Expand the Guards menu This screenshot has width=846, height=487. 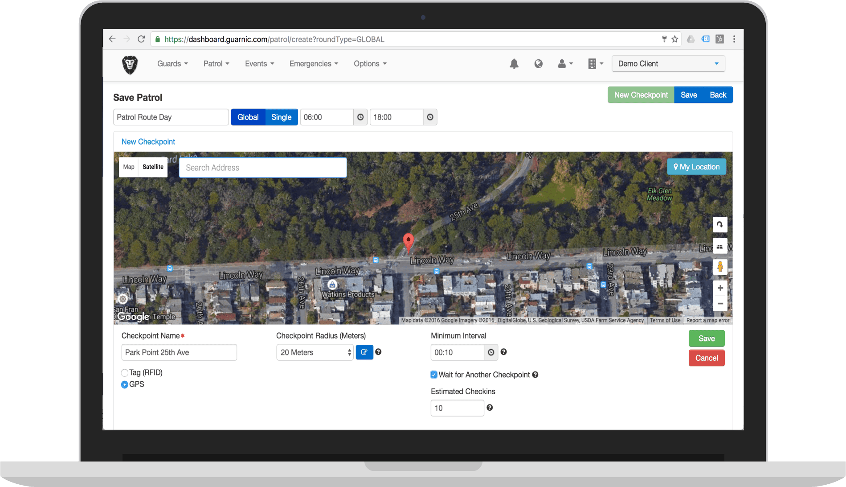point(172,64)
